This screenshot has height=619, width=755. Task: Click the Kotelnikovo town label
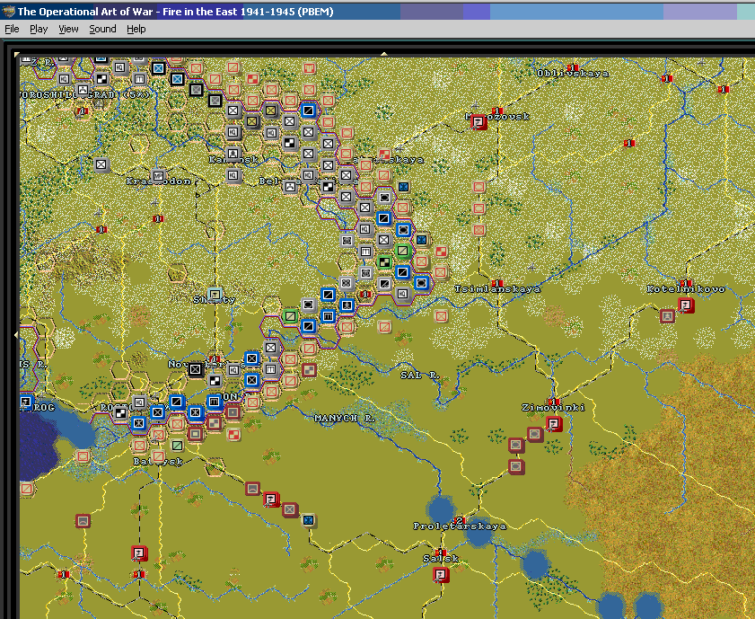coord(686,289)
